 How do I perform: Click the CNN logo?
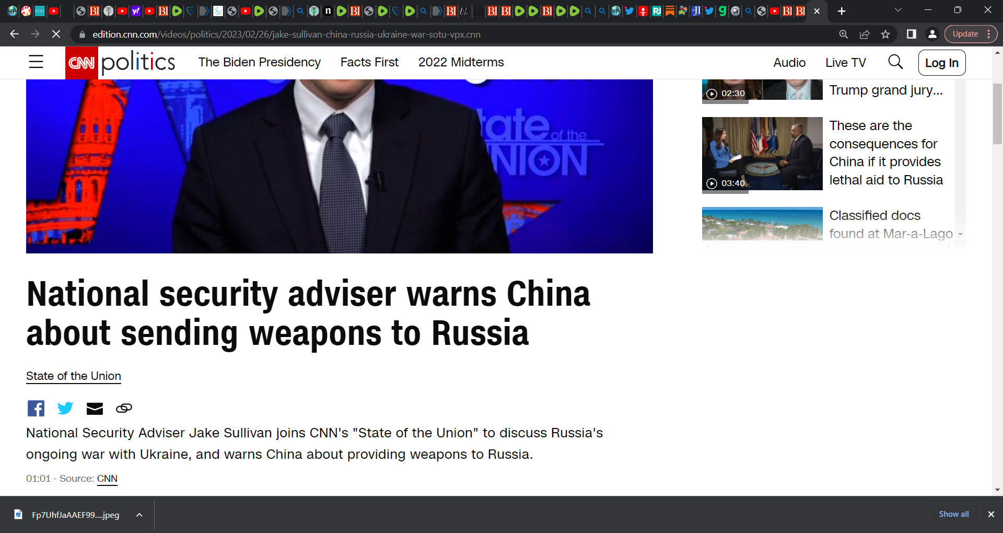pyautogui.click(x=81, y=63)
